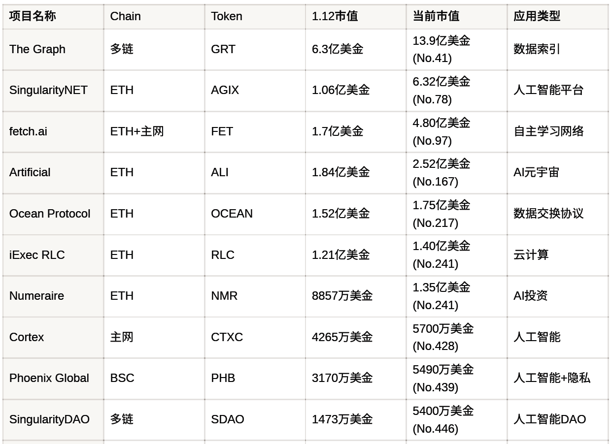Select the 13.9亿美金 (No.41) cell
This screenshot has height=444, width=611.
tap(441, 49)
